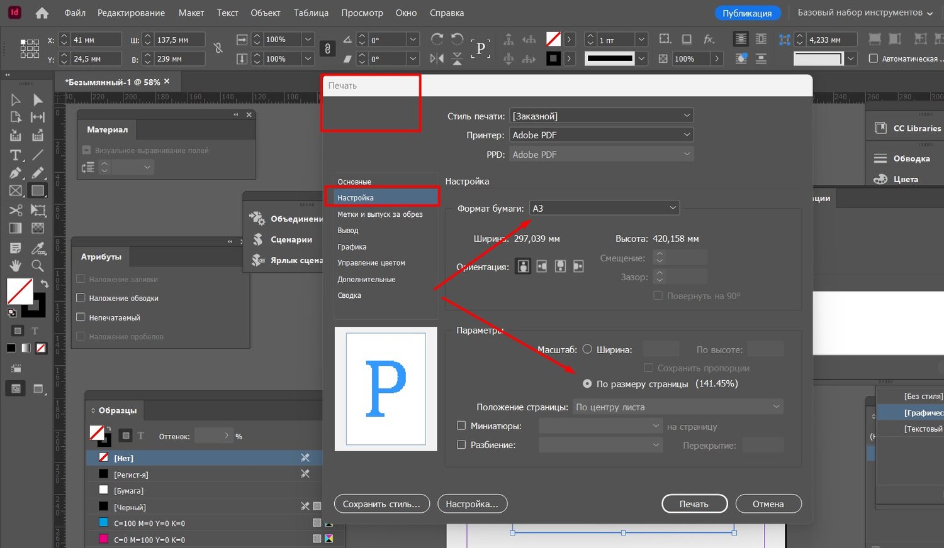Click the X coordinate input field
This screenshot has width=944, height=548.
point(96,40)
